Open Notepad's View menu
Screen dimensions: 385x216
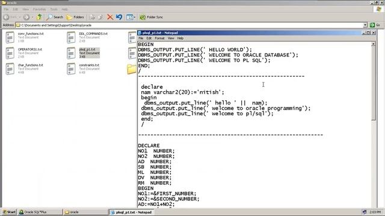click(x=171, y=38)
